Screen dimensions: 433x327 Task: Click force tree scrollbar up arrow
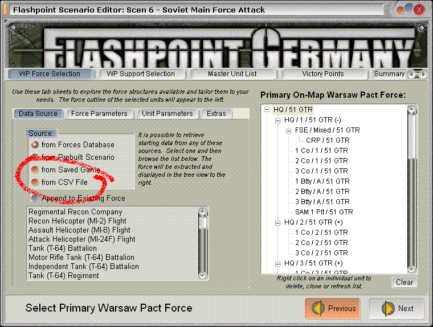click(412, 110)
